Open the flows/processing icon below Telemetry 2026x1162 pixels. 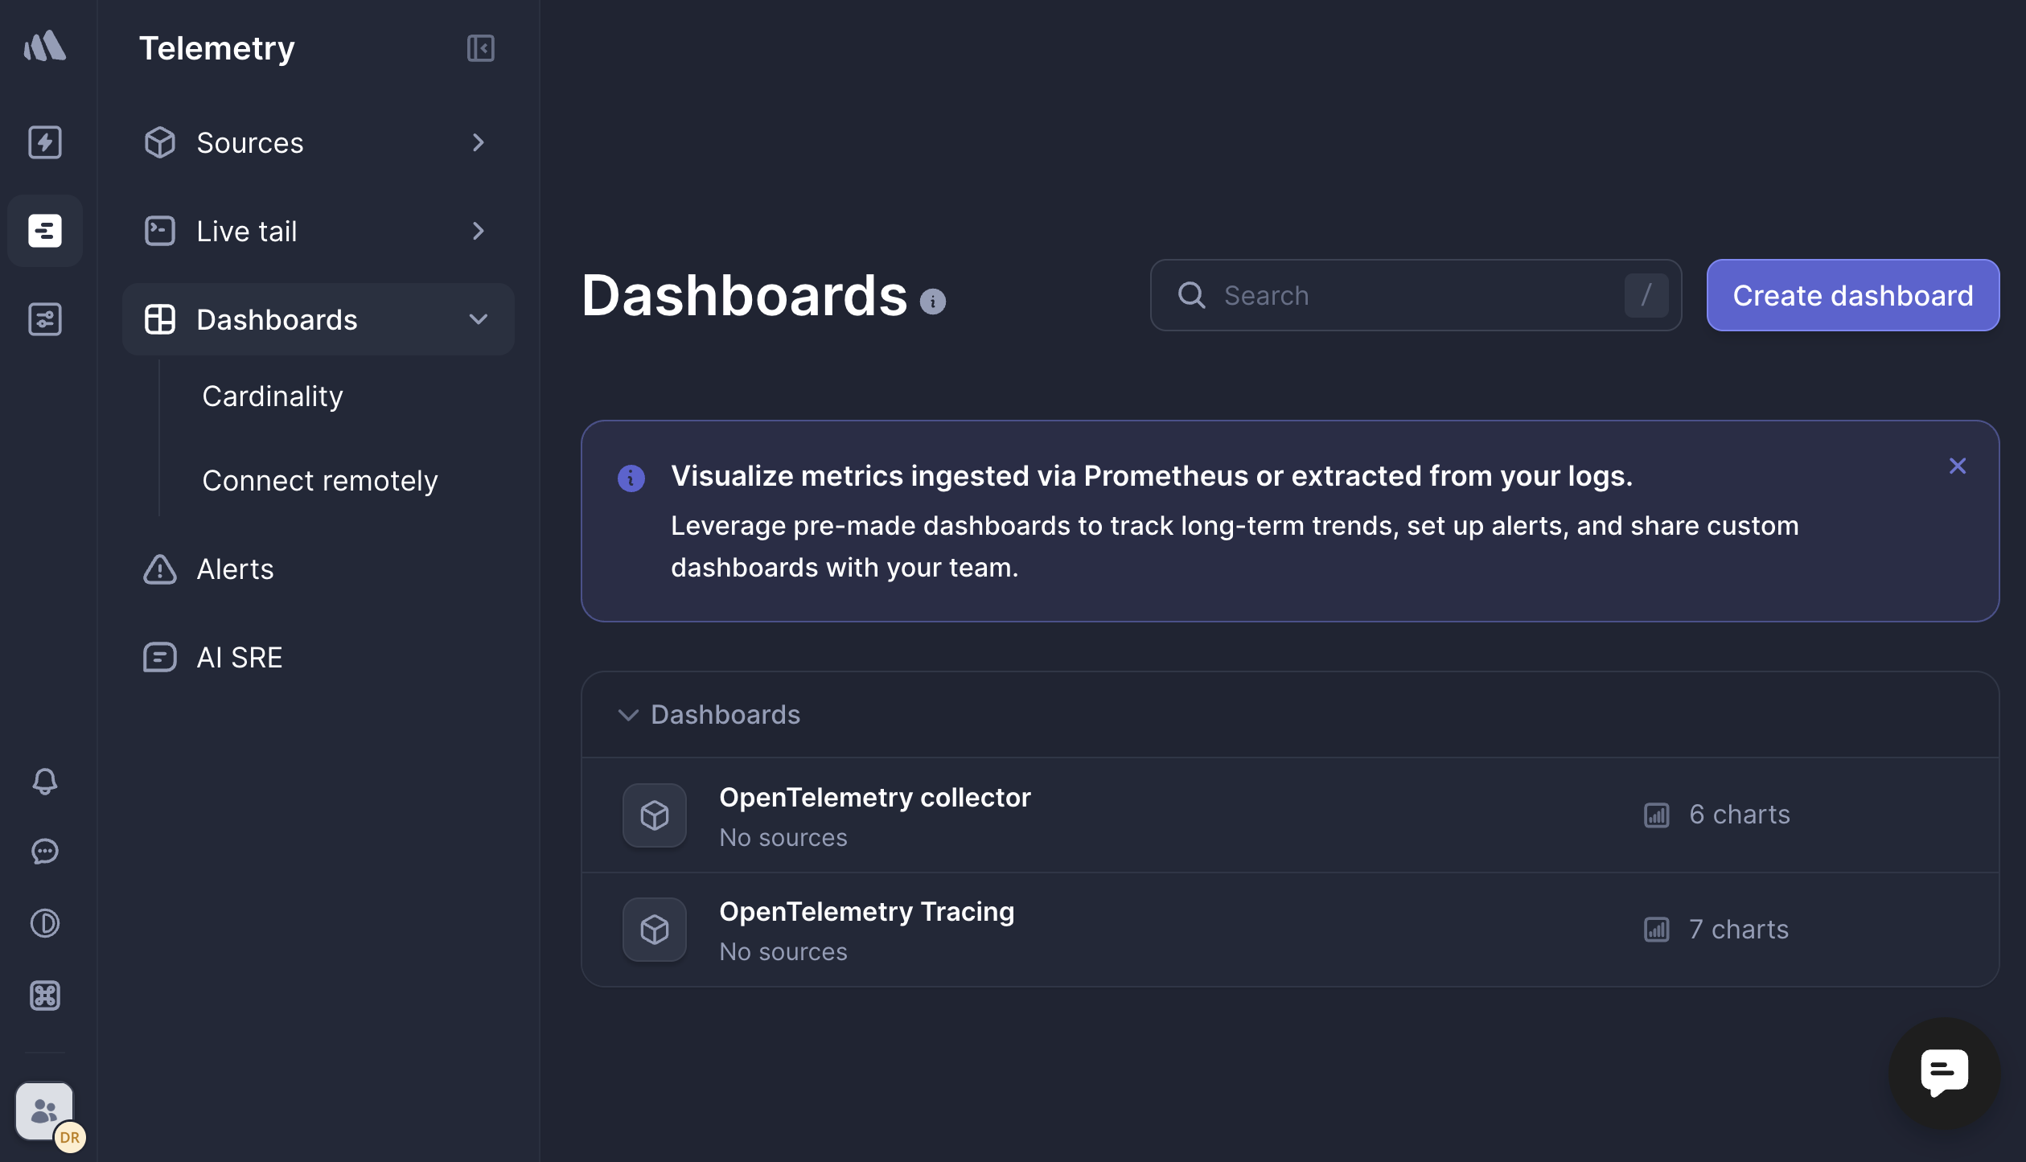(45, 318)
